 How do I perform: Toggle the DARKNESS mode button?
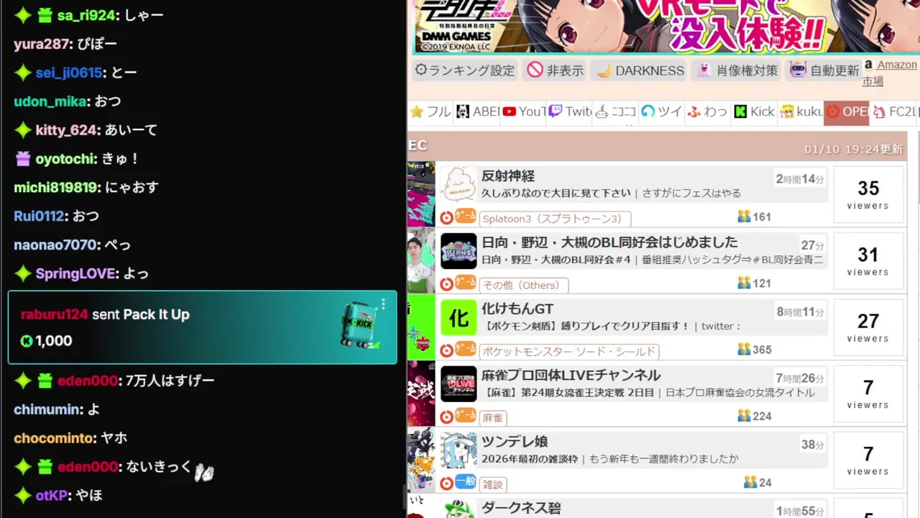coord(640,71)
